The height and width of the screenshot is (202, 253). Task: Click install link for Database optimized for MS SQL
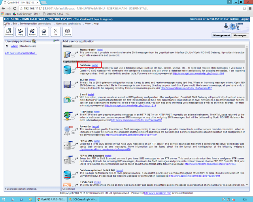(120, 170)
